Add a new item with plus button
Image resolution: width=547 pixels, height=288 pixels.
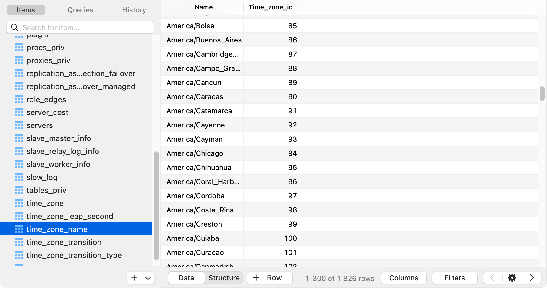point(134,278)
